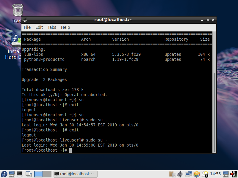Click the 'Arch' column header
Image resolution: width=238 pixels, height=178 pixels.
tap(86, 39)
